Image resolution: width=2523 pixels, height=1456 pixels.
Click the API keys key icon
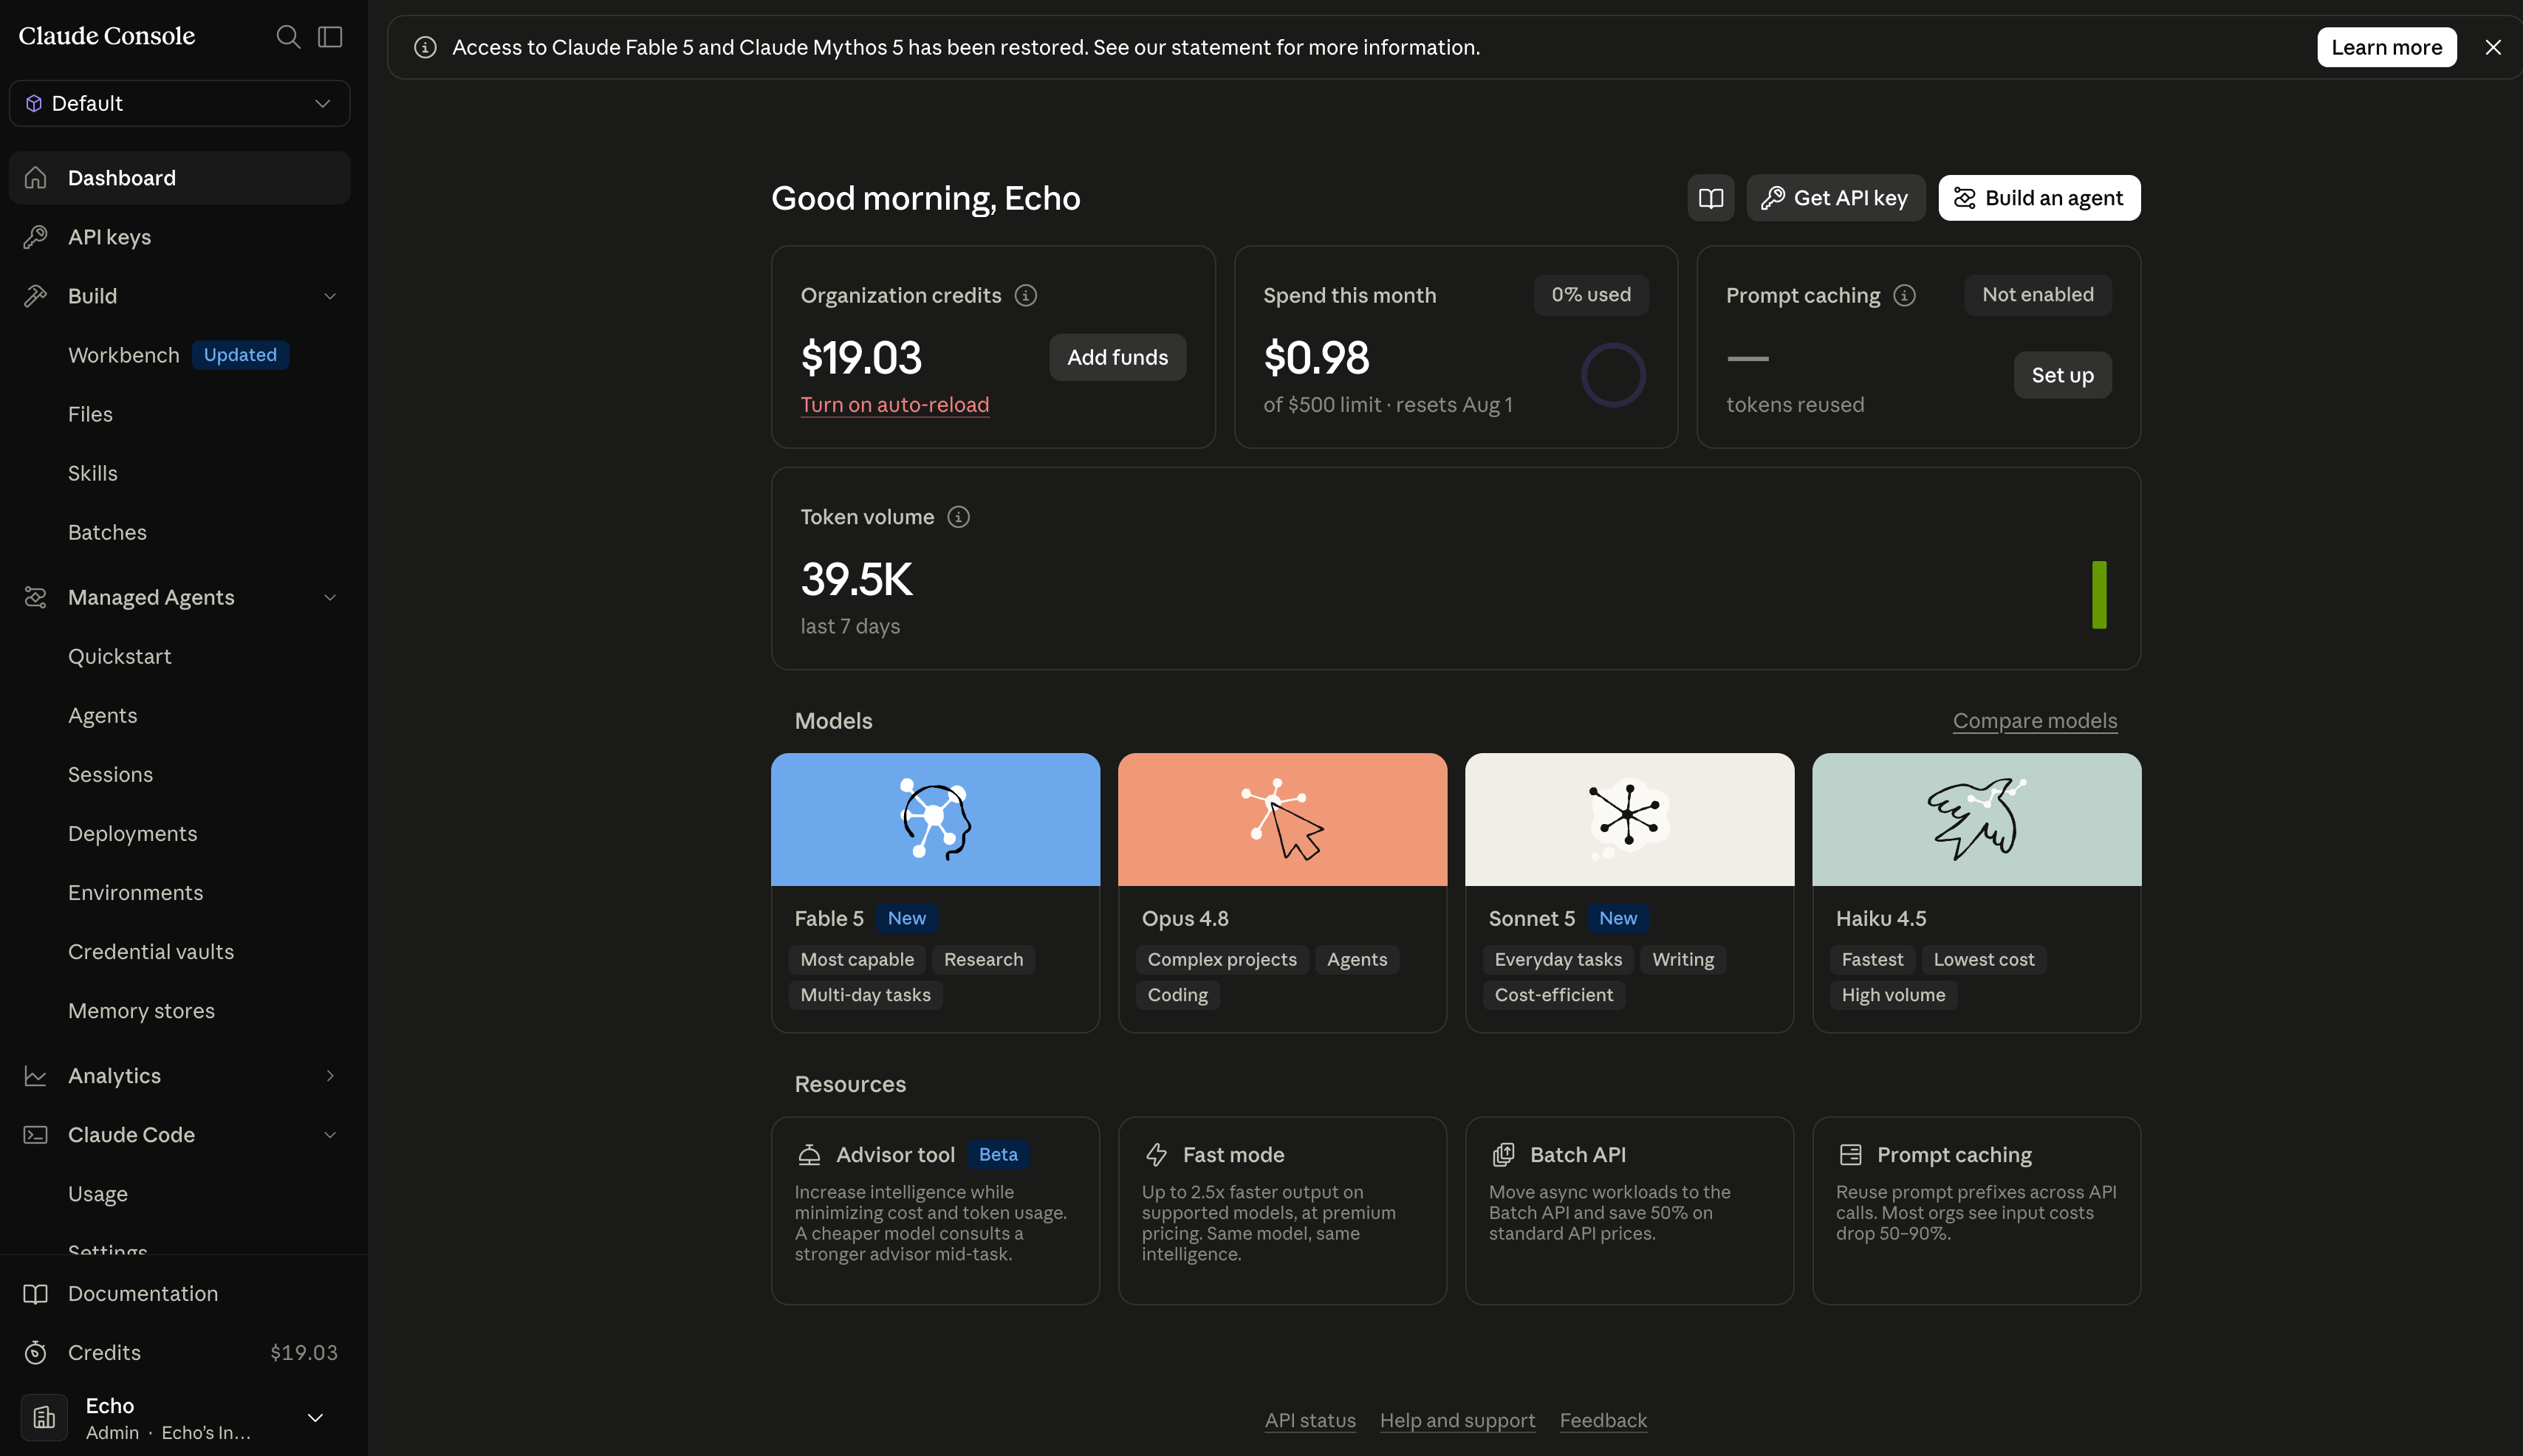coord(36,237)
